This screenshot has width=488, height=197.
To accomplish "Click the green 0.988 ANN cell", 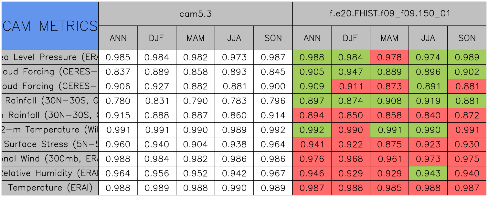I will 312,57.
